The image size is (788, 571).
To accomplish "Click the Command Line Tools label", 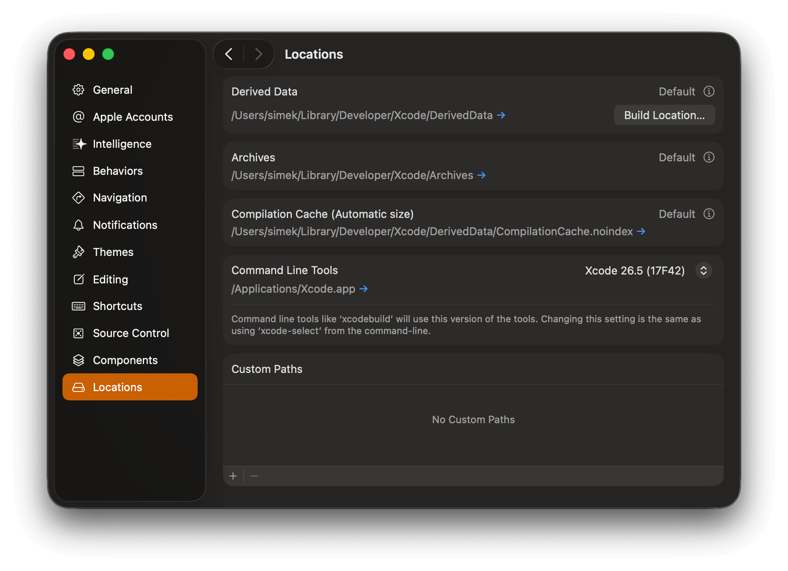I will [x=285, y=270].
